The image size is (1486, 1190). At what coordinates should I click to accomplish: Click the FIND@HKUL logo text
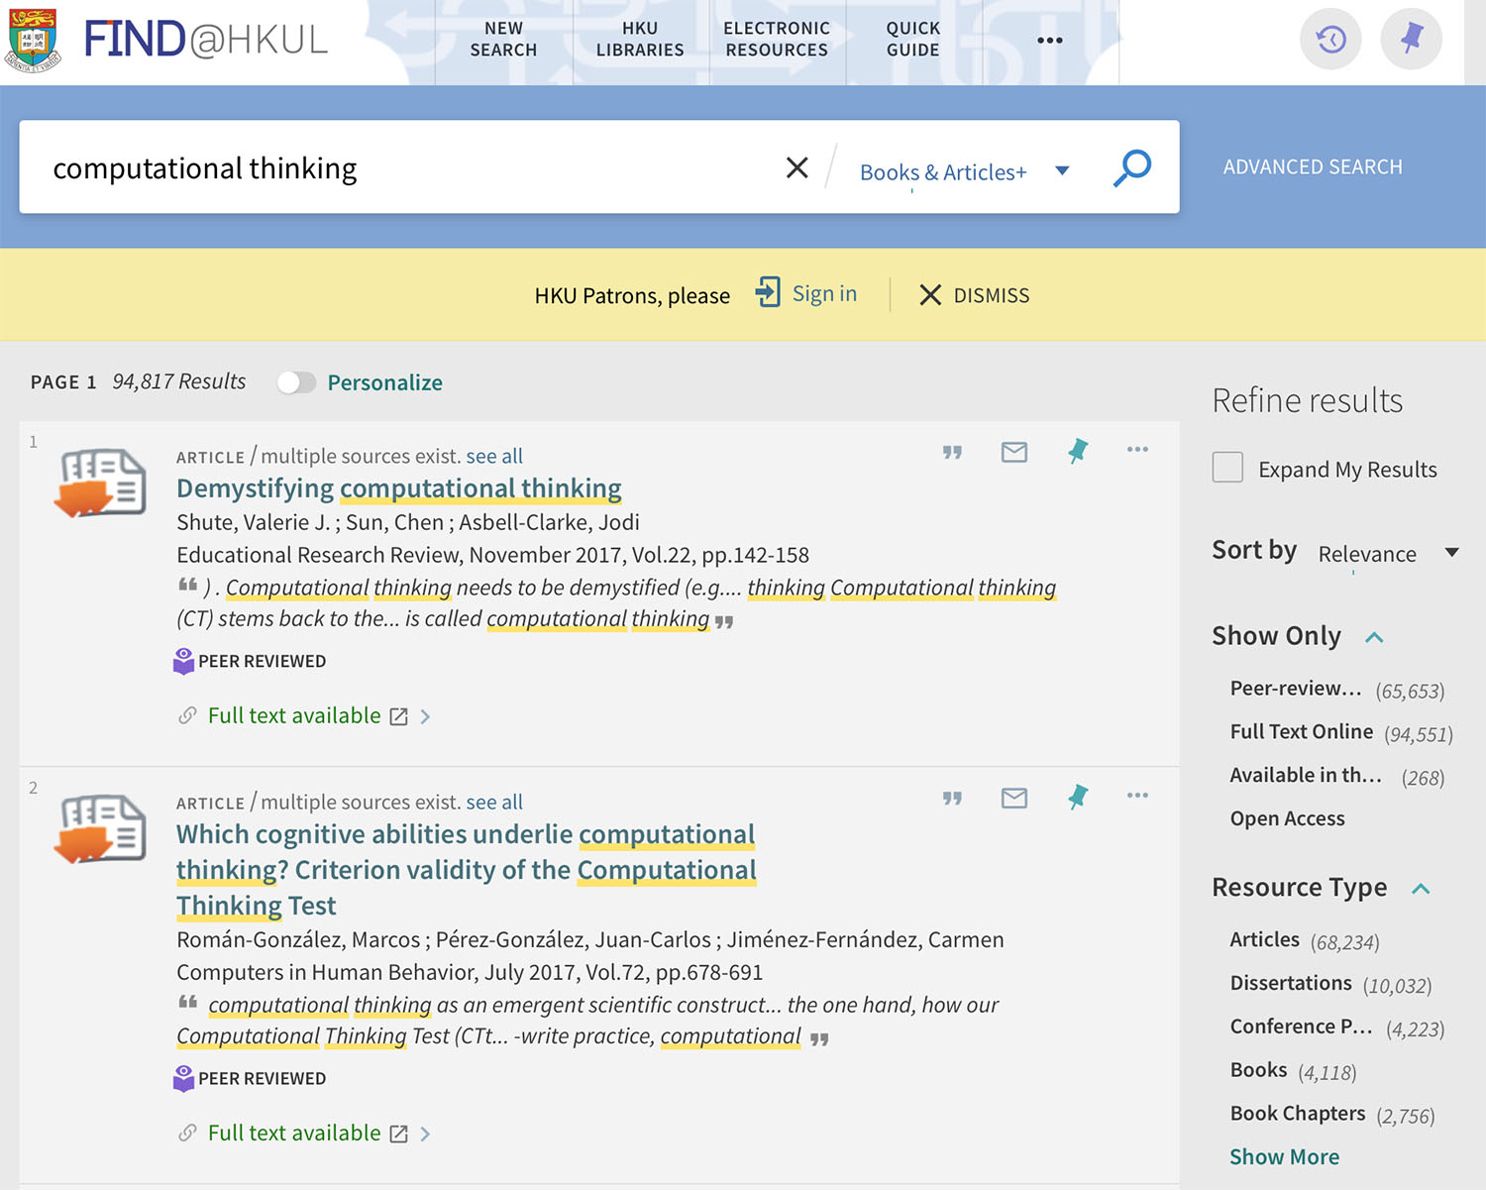click(205, 40)
